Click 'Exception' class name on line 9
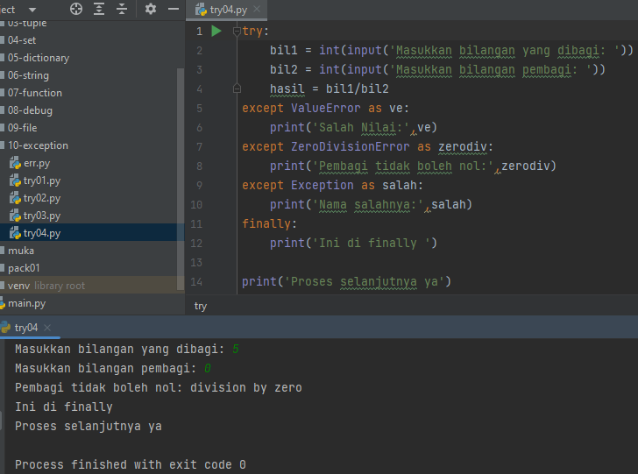This screenshot has width=638, height=474. click(323, 185)
